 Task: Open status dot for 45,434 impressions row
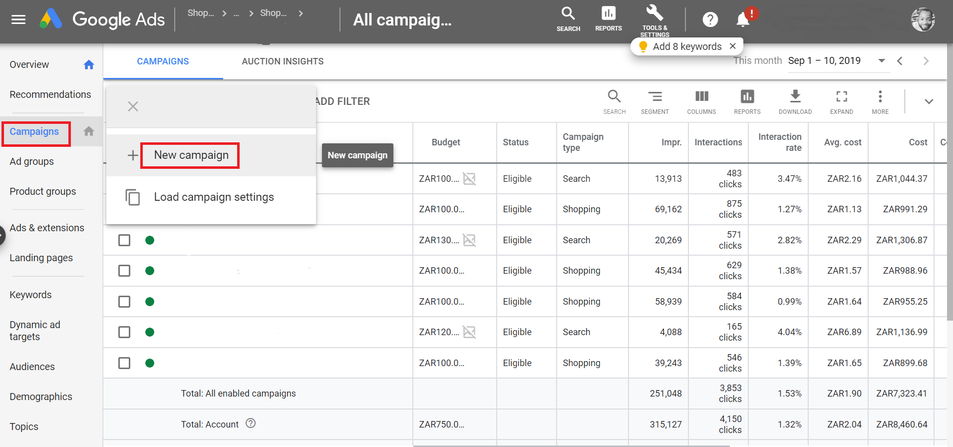coord(150,271)
